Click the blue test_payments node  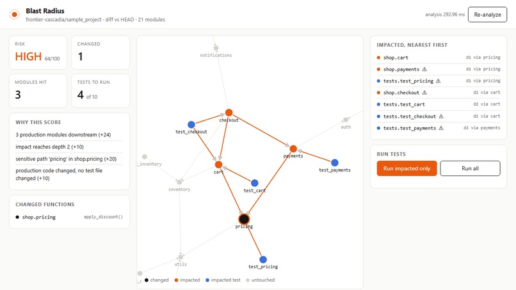coord(335,163)
